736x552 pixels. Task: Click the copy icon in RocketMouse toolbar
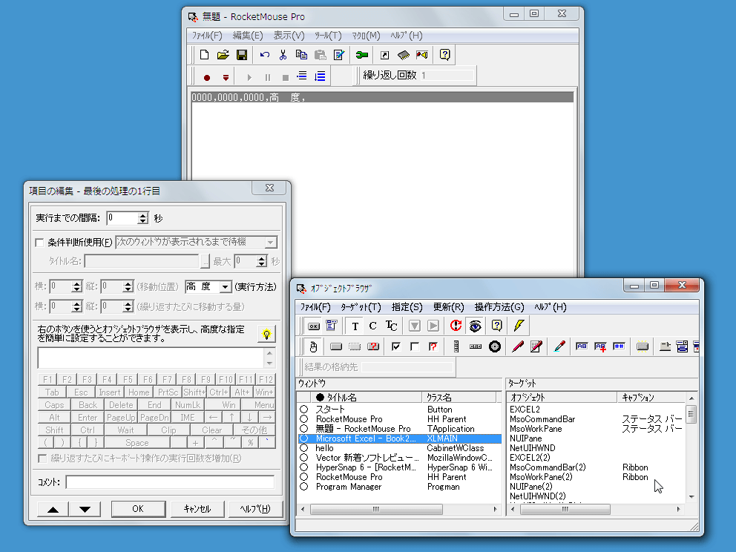click(x=301, y=55)
